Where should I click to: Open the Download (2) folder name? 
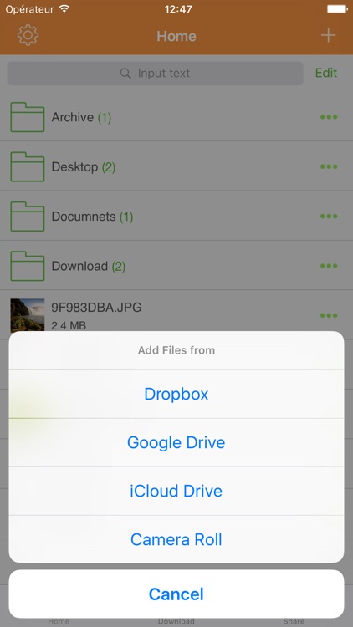(89, 267)
